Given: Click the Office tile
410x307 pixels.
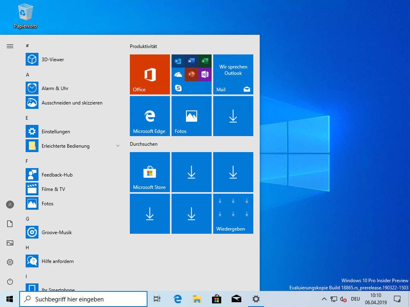Looking at the screenshot, I should [x=150, y=74].
